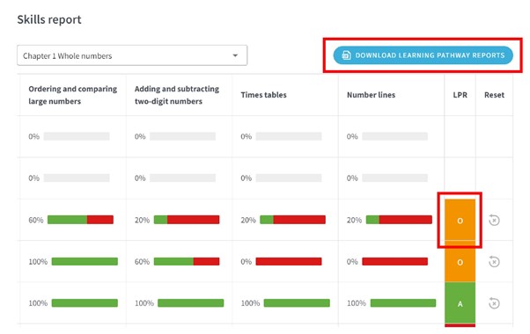
Task: Open the green A LPR cell
Action: click(x=460, y=303)
